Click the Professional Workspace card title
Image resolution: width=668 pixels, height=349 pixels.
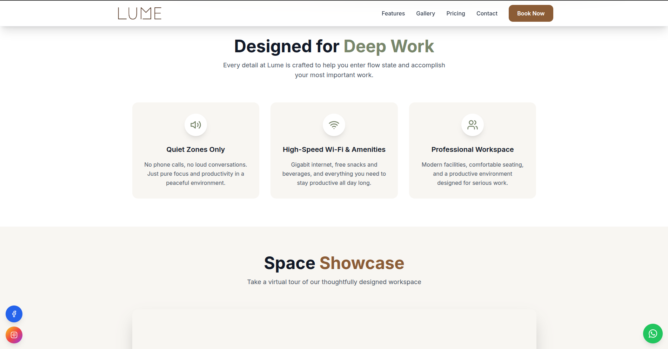(472, 149)
